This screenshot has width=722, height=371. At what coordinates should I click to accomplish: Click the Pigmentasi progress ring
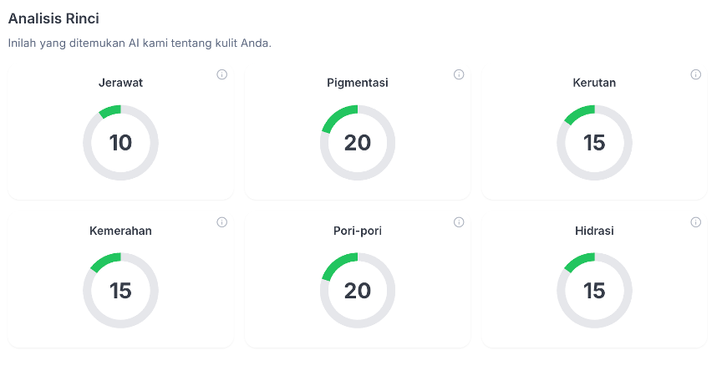tap(358, 143)
